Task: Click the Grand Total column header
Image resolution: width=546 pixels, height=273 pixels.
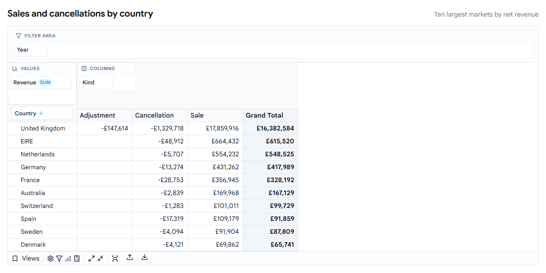Action: pos(271,115)
